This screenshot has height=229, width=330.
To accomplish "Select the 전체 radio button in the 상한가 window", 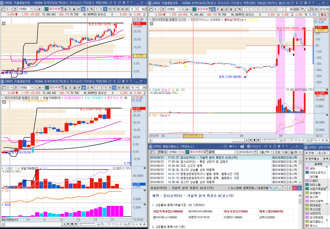I will [x=307, y=153].
